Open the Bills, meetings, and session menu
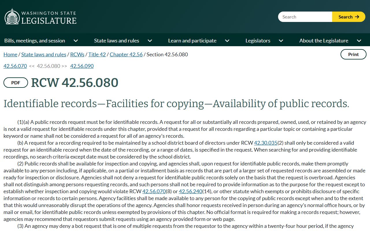Viewport: 370px width, 231px height. (x=35, y=41)
